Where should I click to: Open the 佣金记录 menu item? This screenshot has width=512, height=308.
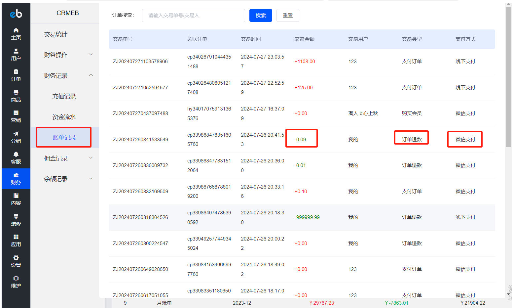[56, 158]
